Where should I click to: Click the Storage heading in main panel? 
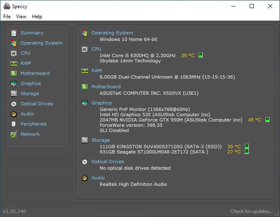click(100, 140)
